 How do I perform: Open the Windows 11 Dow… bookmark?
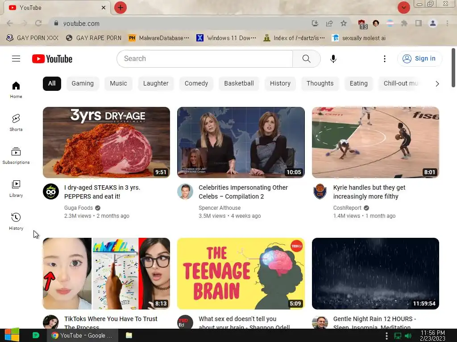[226, 38]
